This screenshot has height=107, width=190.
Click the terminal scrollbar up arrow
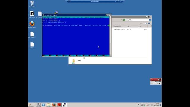click(110, 17)
